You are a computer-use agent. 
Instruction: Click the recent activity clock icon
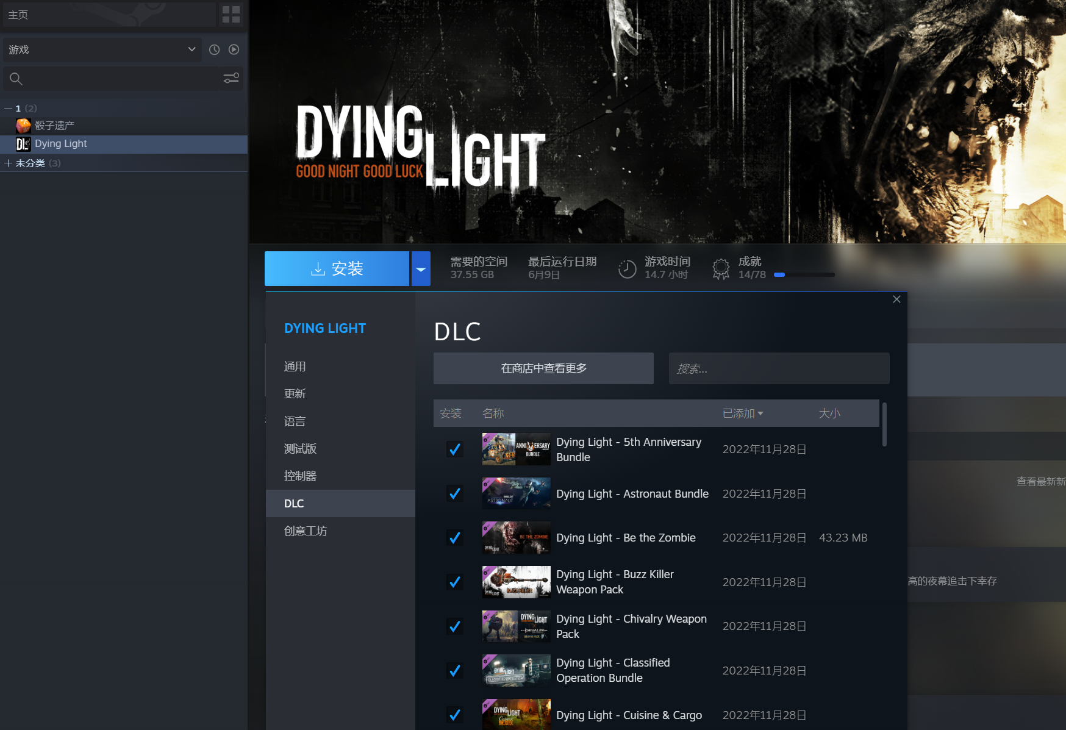coord(214,50)
